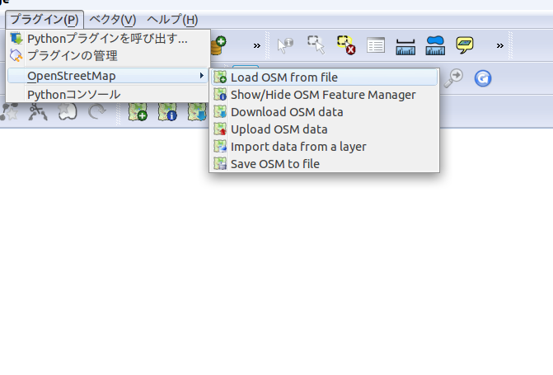Select the Split Features scissors icon
The image size is (553, 375).
tap(38, 112)
